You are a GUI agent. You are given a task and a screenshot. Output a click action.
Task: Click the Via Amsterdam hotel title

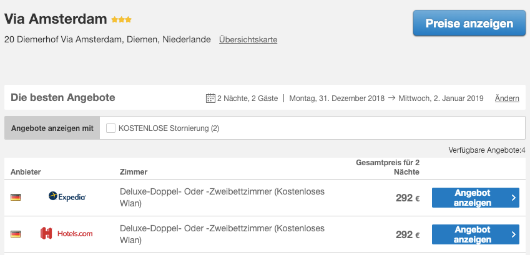(x=56, y=19)
